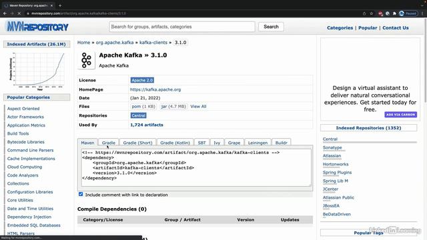Open the kafka.apache.org homepage link

coord(155,89)
